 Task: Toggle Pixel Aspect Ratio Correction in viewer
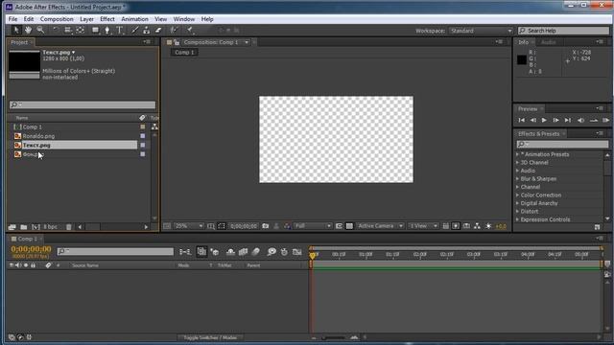coord(445,226)
